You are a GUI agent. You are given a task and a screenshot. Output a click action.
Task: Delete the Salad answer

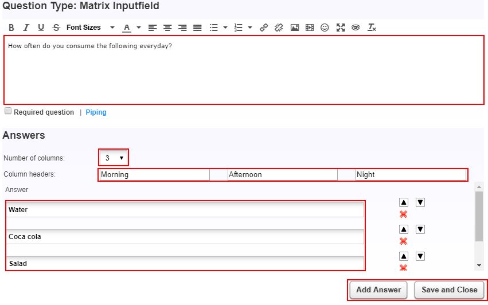[x=403, y=267]
